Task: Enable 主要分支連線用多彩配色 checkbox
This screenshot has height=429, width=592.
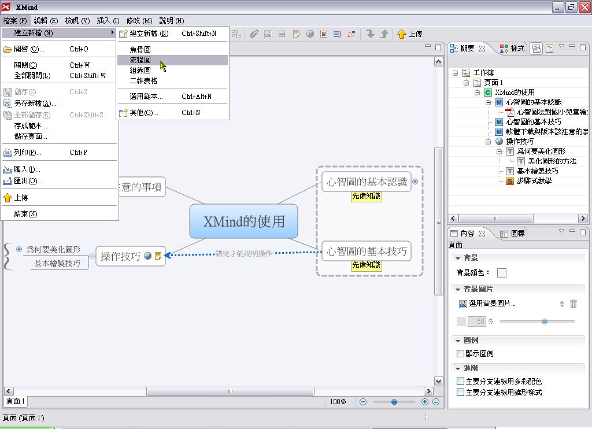Action: [x=460, y=382]
